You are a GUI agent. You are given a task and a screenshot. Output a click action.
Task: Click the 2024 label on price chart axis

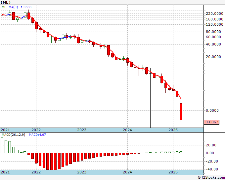click(x=127, y=130)
